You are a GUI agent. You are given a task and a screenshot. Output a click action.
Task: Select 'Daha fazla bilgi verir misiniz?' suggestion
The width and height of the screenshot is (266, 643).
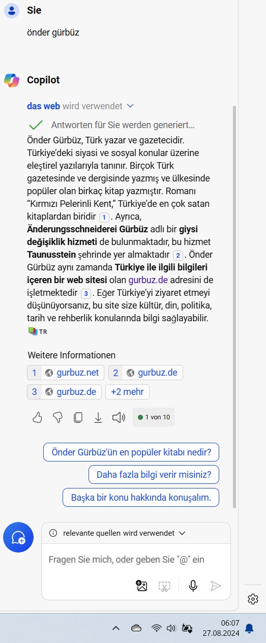click(154, 475)
